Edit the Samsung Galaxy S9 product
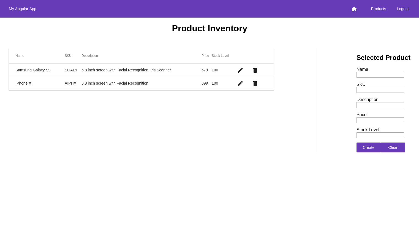Viewport: 419px width, 251px height. click(240, 70)
